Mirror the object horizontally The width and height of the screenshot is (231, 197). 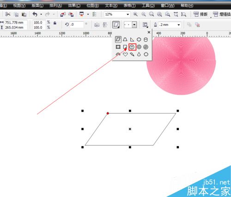coord(97,24)
